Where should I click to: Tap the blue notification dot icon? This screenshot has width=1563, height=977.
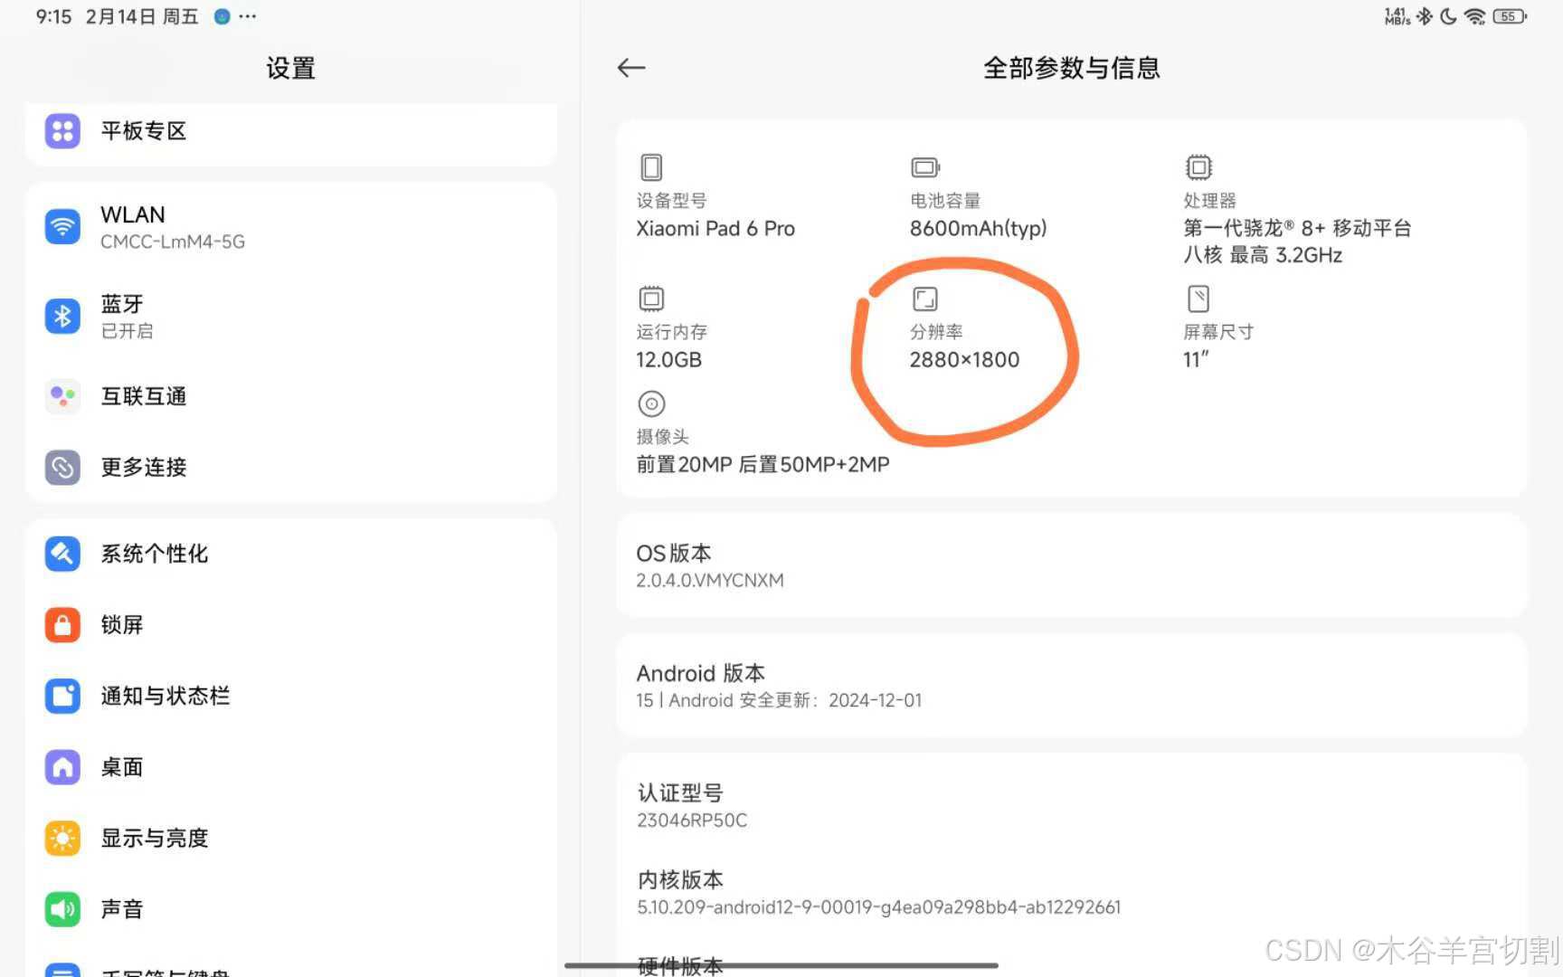point(222,16)
